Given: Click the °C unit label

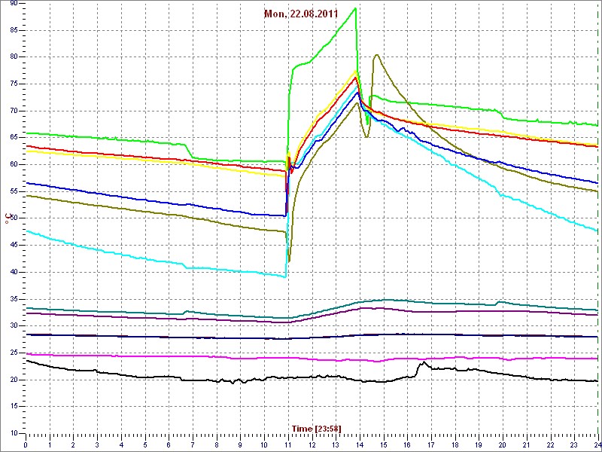Looking at the screenshot, I should tap(7, 219).
